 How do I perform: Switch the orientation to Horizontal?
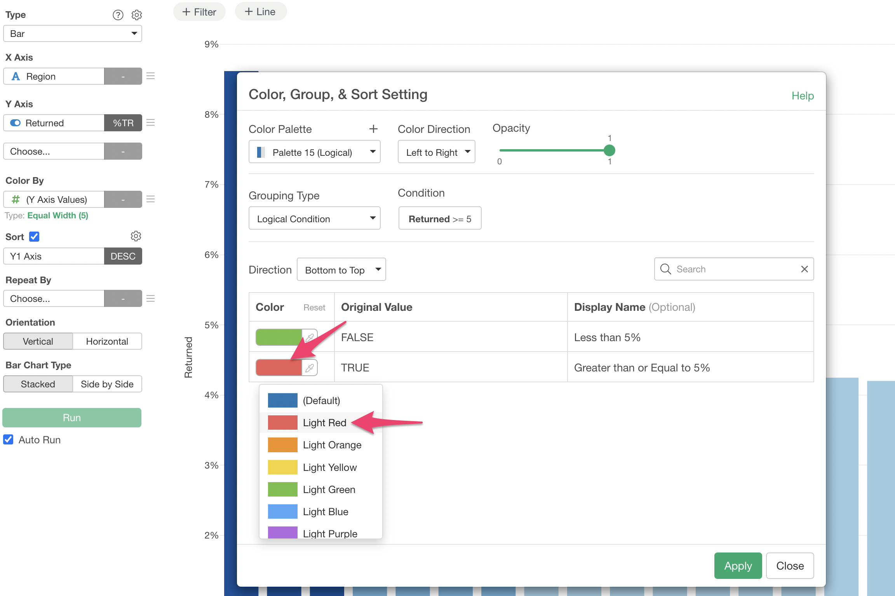(107, 342)
